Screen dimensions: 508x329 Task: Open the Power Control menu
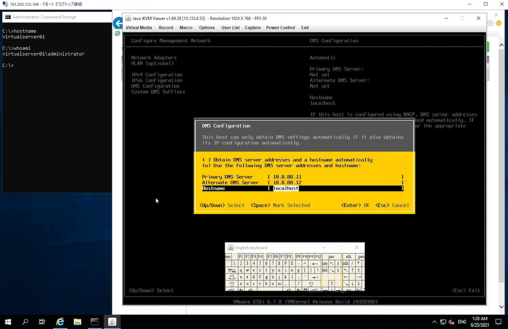click(x=280, y=27)
